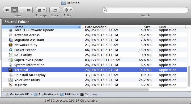Click the Uninstall Air Display icon
The image size is (191, 104).
click(11, 75)
